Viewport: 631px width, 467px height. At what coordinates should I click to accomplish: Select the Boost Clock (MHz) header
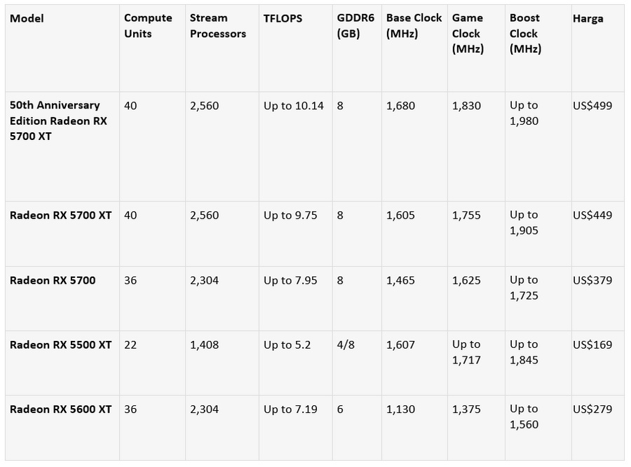pyautogui.click(x=525, y=34)
